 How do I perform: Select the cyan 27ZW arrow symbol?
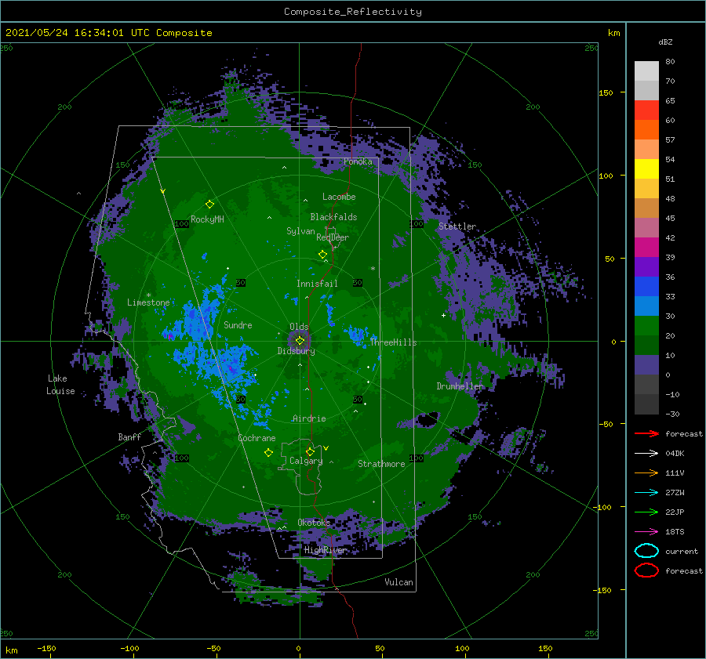pos(646,493)
